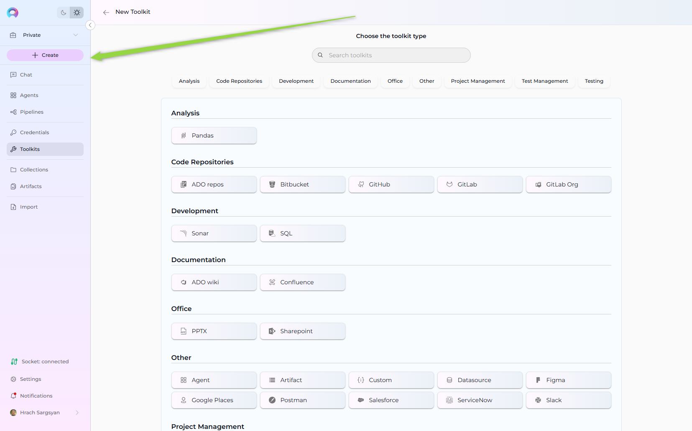Open Artifacts in the sidebar
This screenshot has height=431, width=692.
point(45,186)
